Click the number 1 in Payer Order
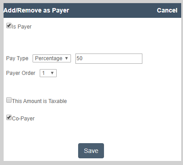The image size is (183, 165). (43, 73)
